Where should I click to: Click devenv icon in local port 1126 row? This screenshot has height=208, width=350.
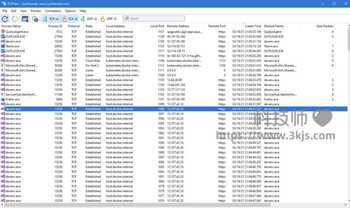coord(3,41)
